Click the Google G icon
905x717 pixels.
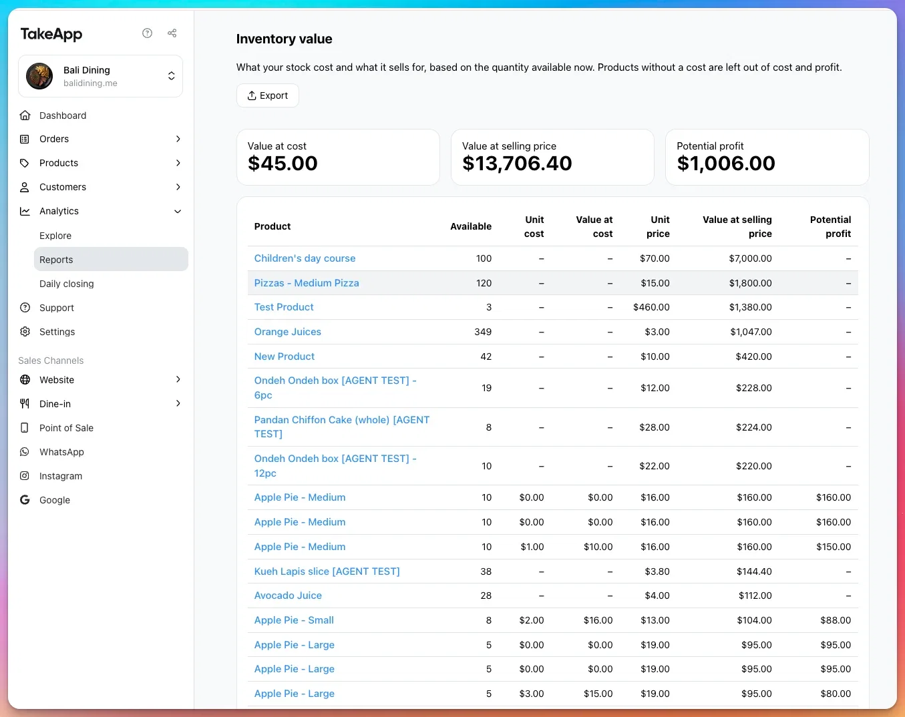click(x=25, y=500)
